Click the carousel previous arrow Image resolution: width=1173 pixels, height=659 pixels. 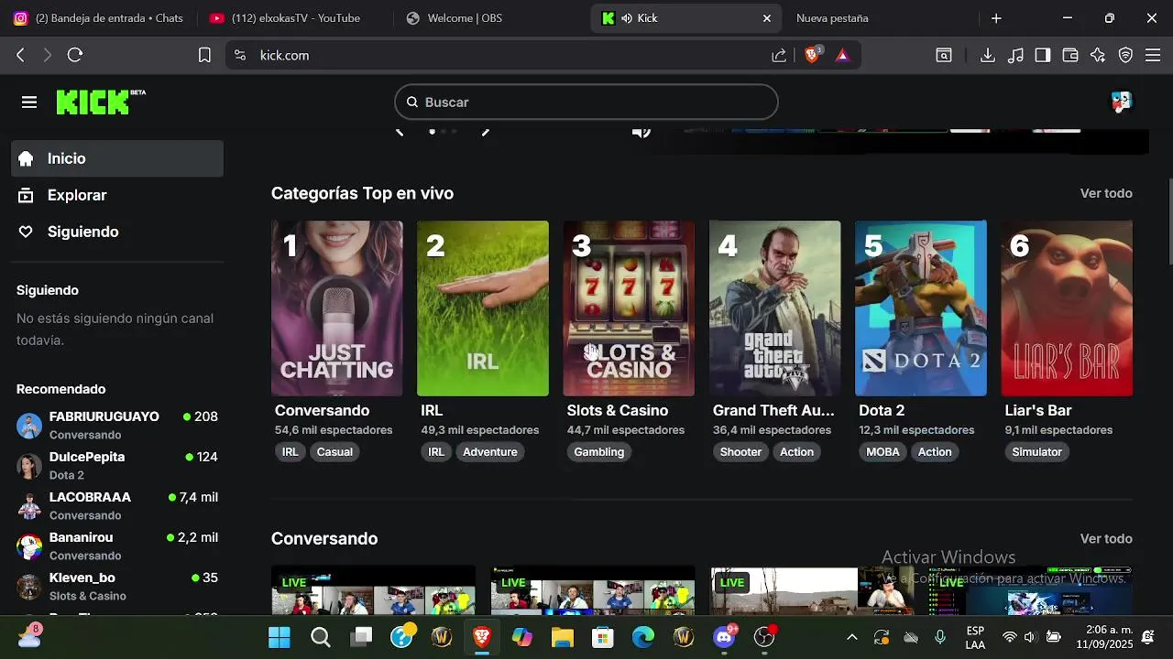[400, 132]
